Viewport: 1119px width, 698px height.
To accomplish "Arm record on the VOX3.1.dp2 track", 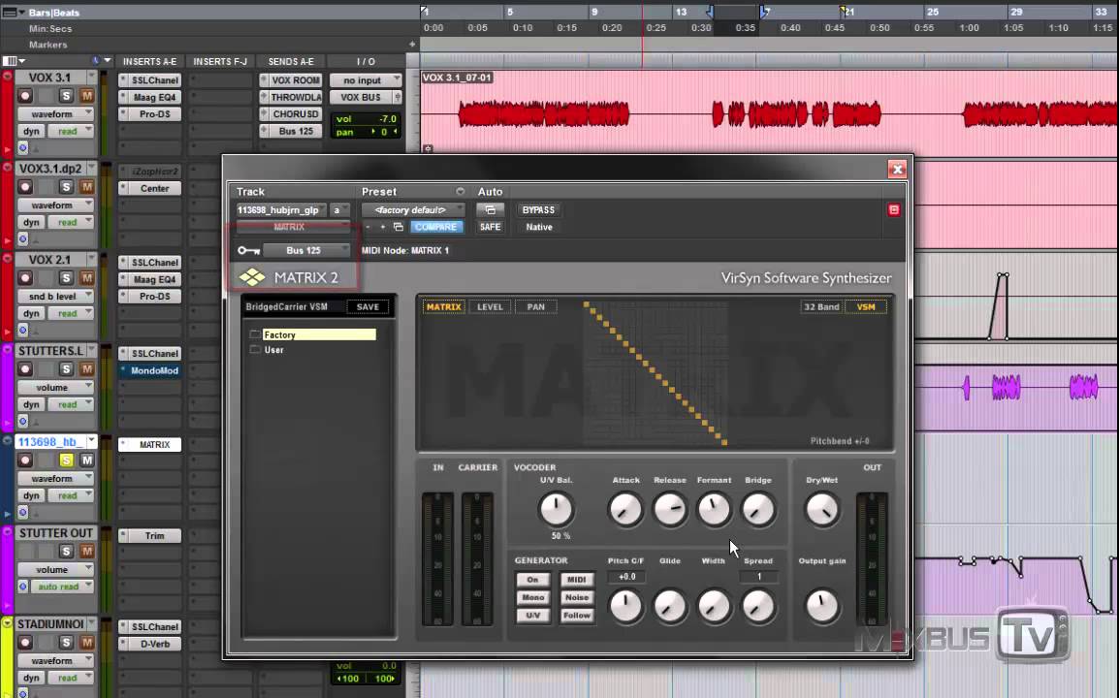I will tap(25, 187).
